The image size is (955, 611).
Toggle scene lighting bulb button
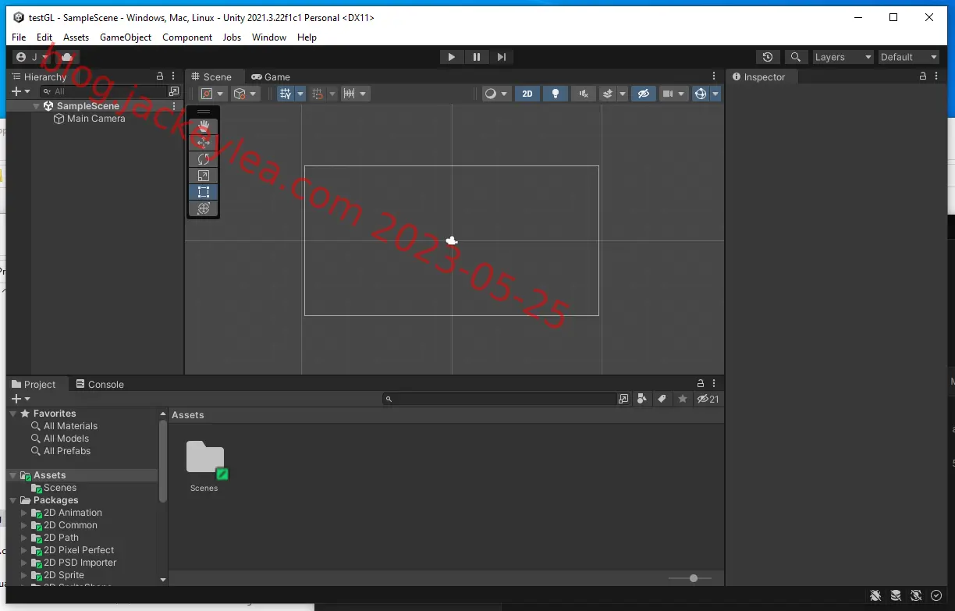(556, 94)
